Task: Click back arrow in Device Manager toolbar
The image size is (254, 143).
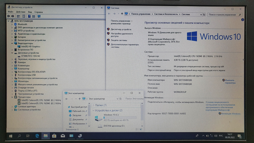Action: tap(8, 16)
